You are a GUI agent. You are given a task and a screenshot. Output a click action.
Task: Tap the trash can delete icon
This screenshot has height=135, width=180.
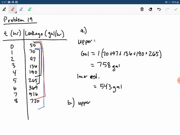coord(142,9)
